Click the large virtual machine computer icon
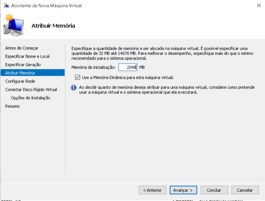265x201 pixels. coord(14,25)
